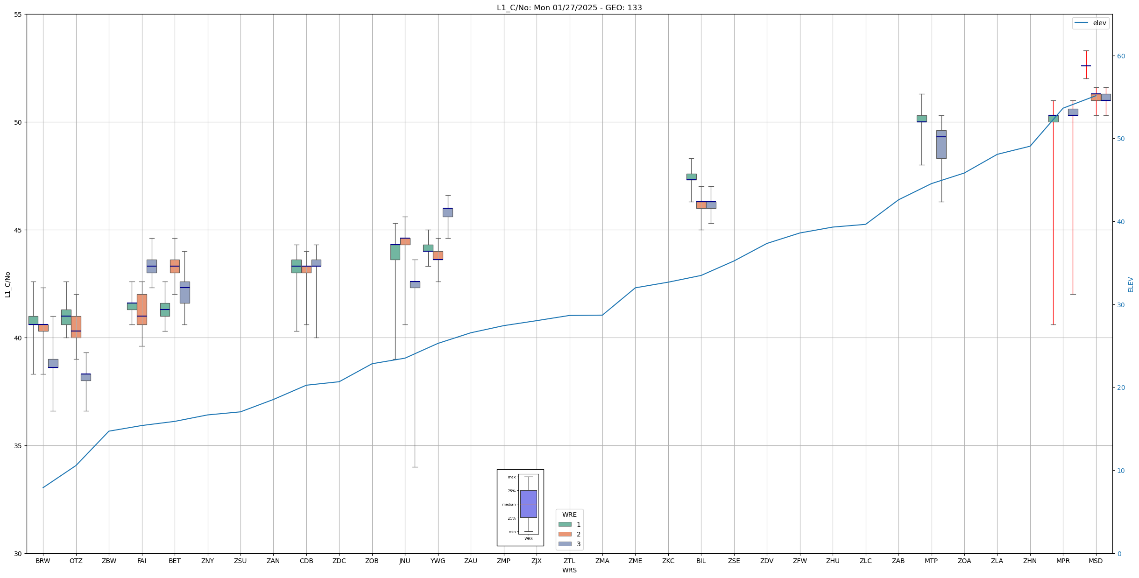Click the JNU x-axis tick label

405,561
